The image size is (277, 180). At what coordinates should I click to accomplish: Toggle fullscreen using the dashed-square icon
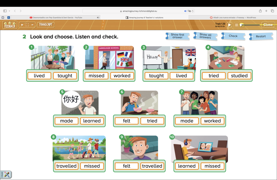click(x=27, y=25)
